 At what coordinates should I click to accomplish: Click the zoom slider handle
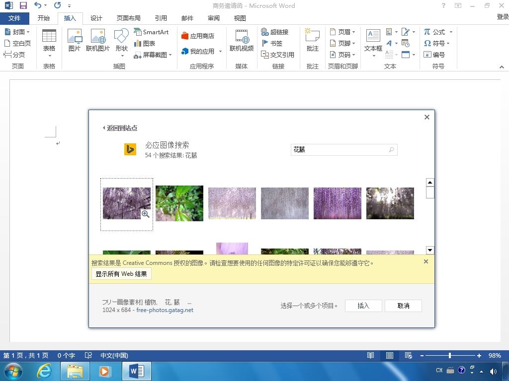[449, 355]
